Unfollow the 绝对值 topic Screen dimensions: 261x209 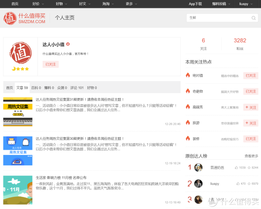coord(251,75)
